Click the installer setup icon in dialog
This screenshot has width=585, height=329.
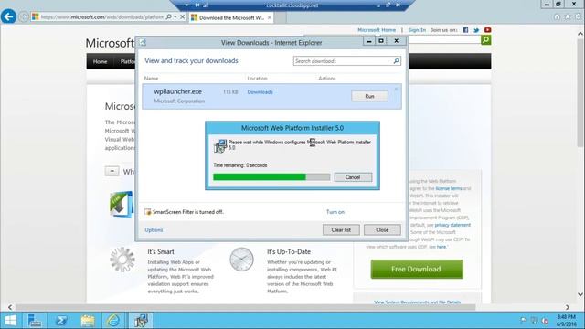click(220, 145)
